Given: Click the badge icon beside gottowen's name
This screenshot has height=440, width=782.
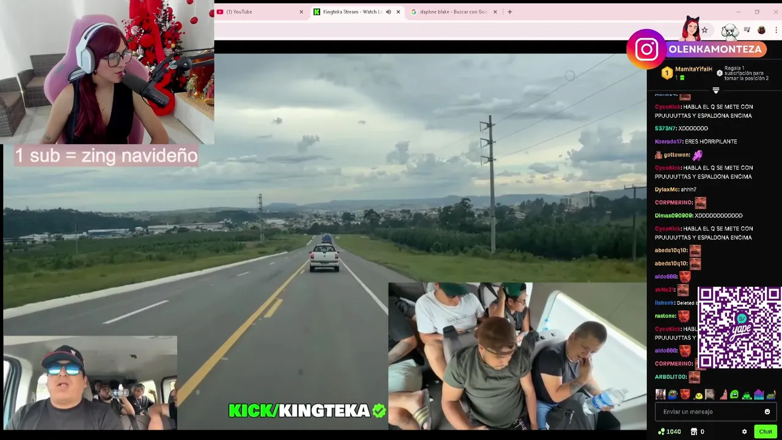Looking at the screenshot, I should point(659,155).
